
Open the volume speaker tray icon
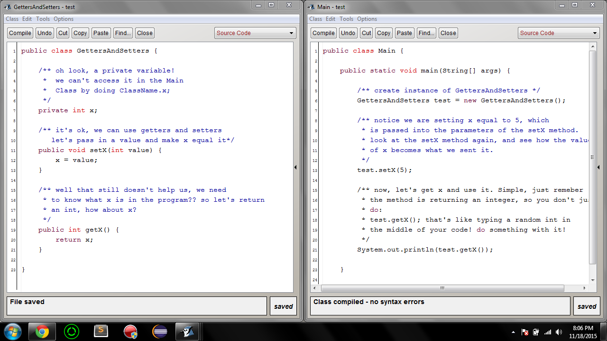click(x=559, y=332)
